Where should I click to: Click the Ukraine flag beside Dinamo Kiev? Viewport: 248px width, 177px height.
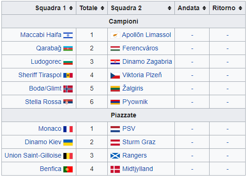click(68, 142)
